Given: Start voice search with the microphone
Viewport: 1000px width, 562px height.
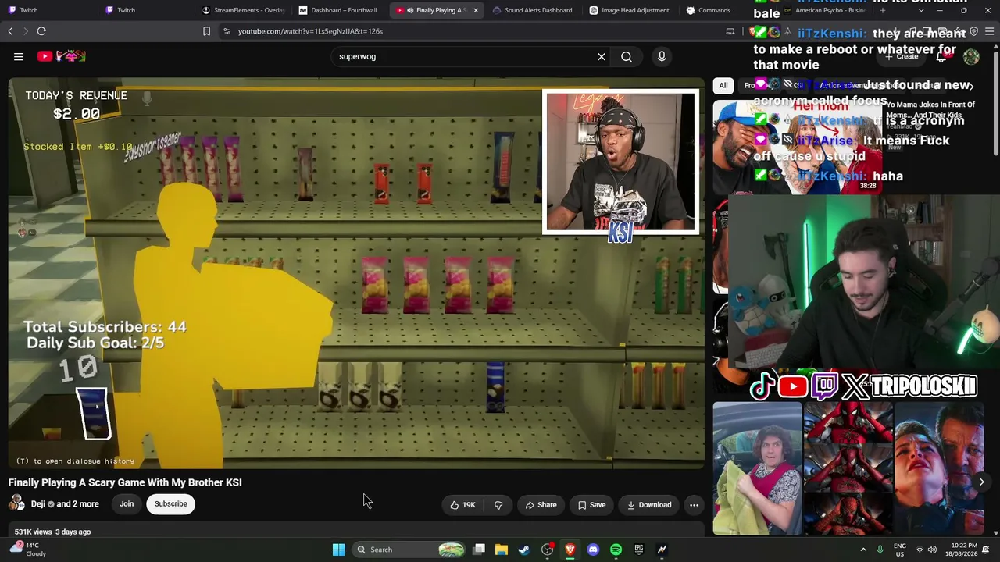Looking at the screenshot, I should coord(662,56).
